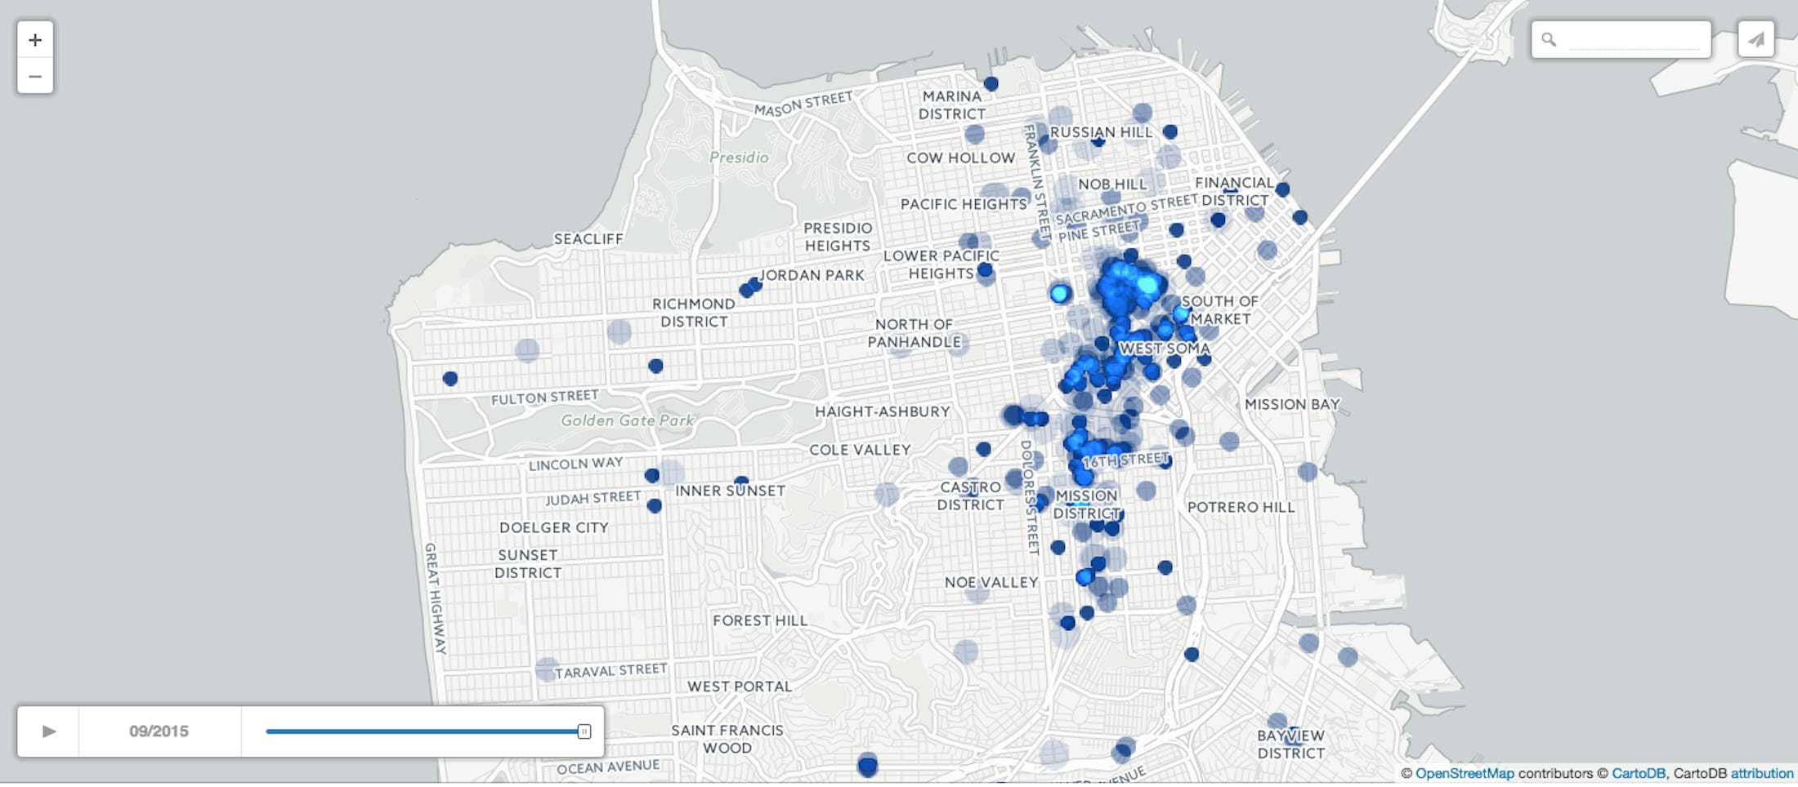1798x787 pixels.
Task: Open the search box by clicking its icon
Action: tap(1547, 38)
